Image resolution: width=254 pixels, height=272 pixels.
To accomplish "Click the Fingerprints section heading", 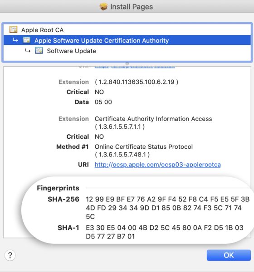I will [x=58, y=188].
